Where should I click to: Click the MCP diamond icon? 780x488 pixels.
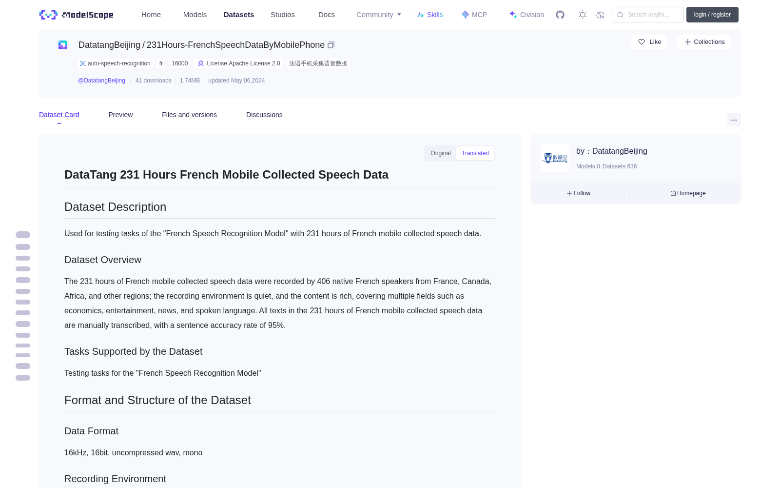[465, 15]
